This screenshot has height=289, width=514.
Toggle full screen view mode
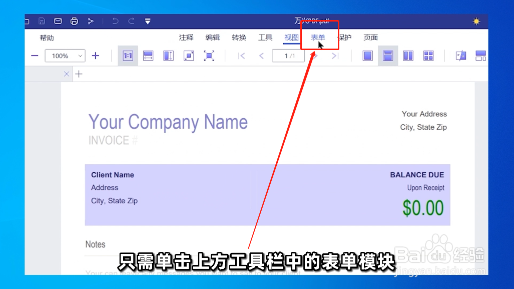pos(209,56)
